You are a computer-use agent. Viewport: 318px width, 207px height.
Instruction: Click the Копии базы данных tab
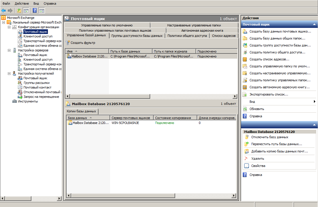click(x=81, y=111)
